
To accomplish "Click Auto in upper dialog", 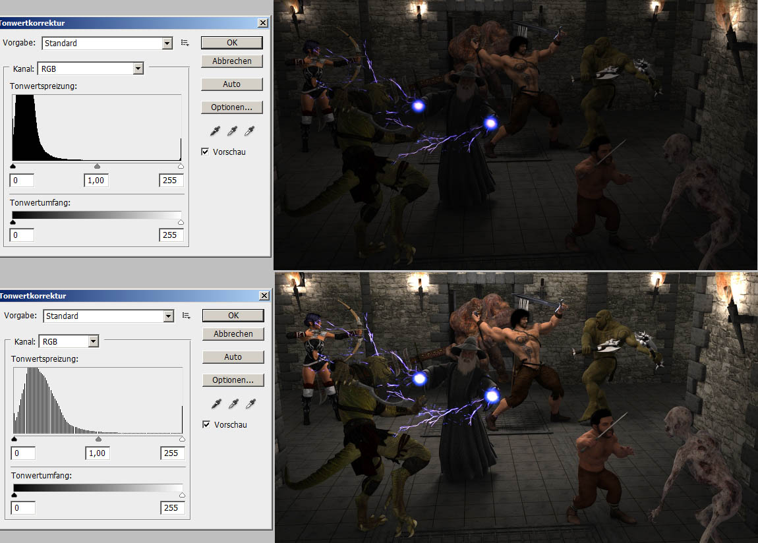I will (x=232, y=84).
